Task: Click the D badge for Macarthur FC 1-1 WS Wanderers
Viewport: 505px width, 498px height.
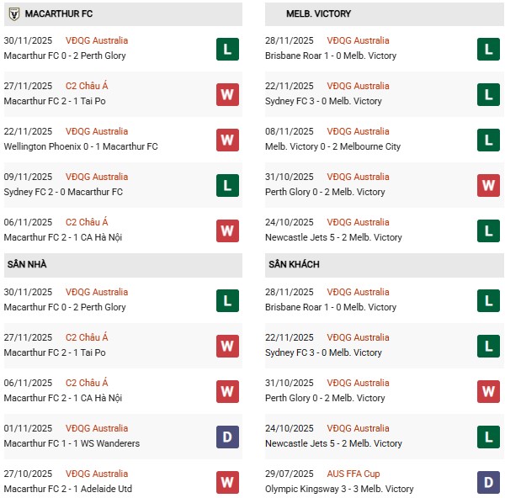Action: pos(226,437)
